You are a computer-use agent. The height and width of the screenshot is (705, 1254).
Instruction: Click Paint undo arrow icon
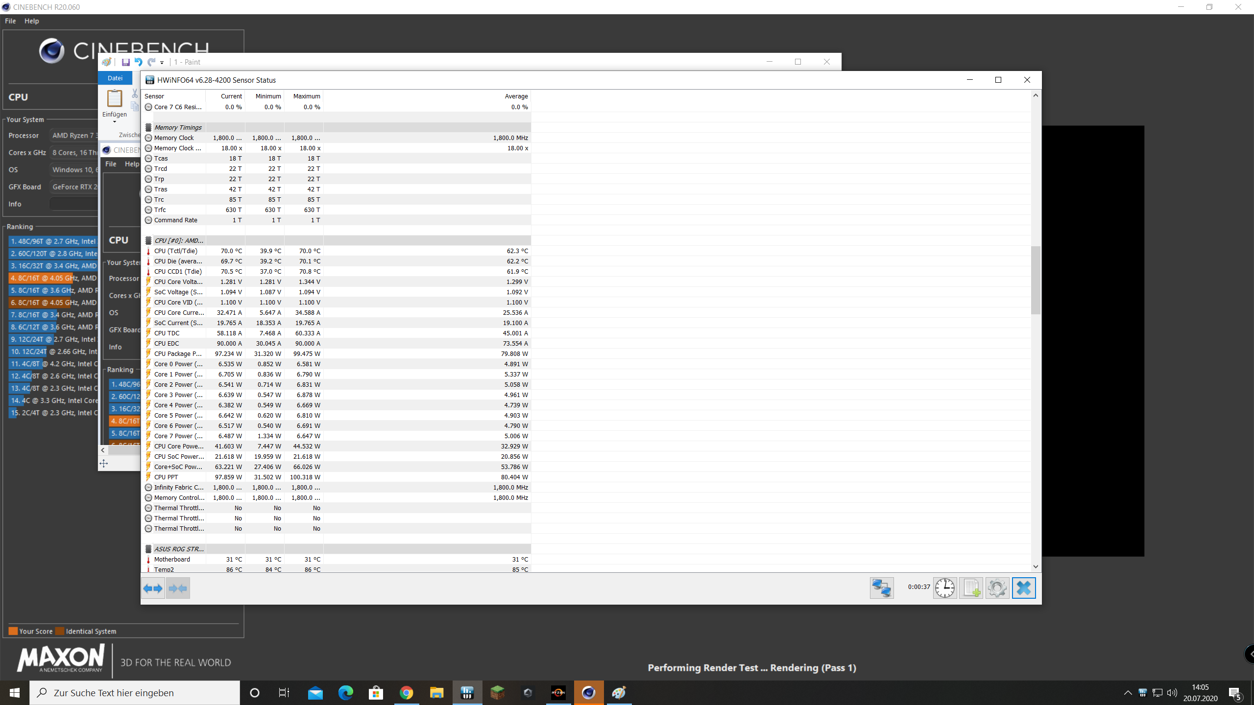(139, 62)
